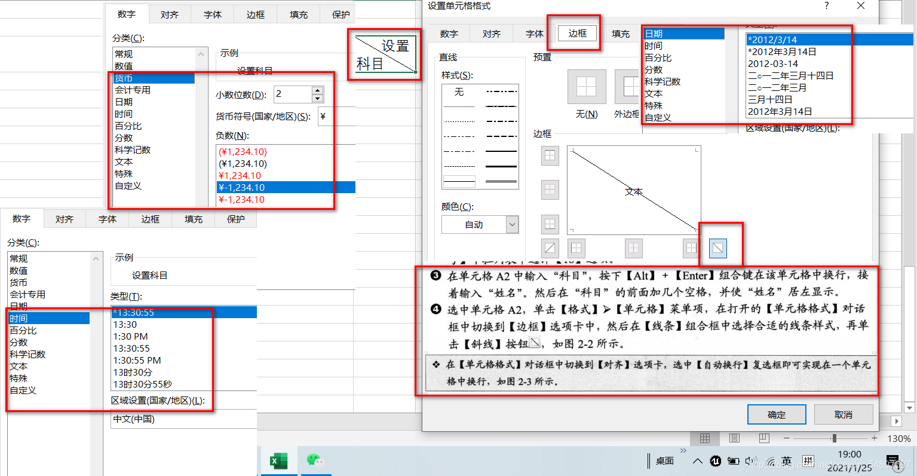Adjust the status bar zoom slider
Viewport: 917px width, 476px height.
tap(834, 438)
